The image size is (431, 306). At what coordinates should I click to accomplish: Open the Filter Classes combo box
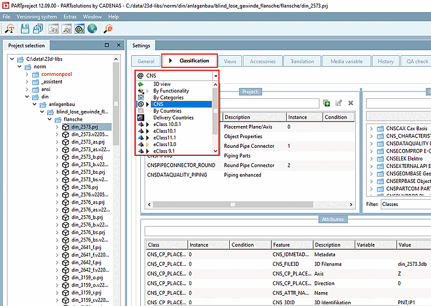[406, 204]
